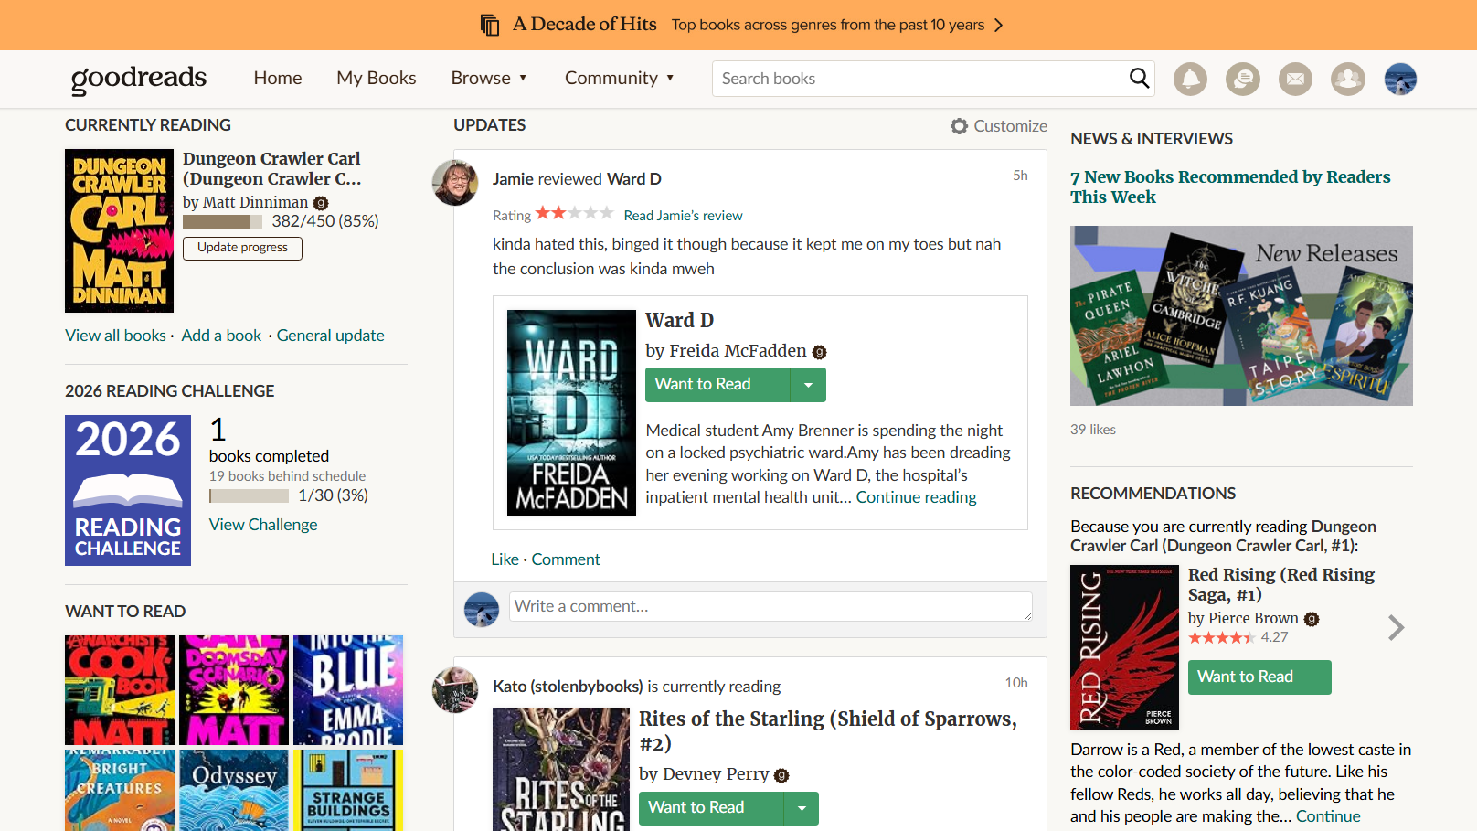Open Ward D book title link
The image size is (1477, 831).
point(679,321)
